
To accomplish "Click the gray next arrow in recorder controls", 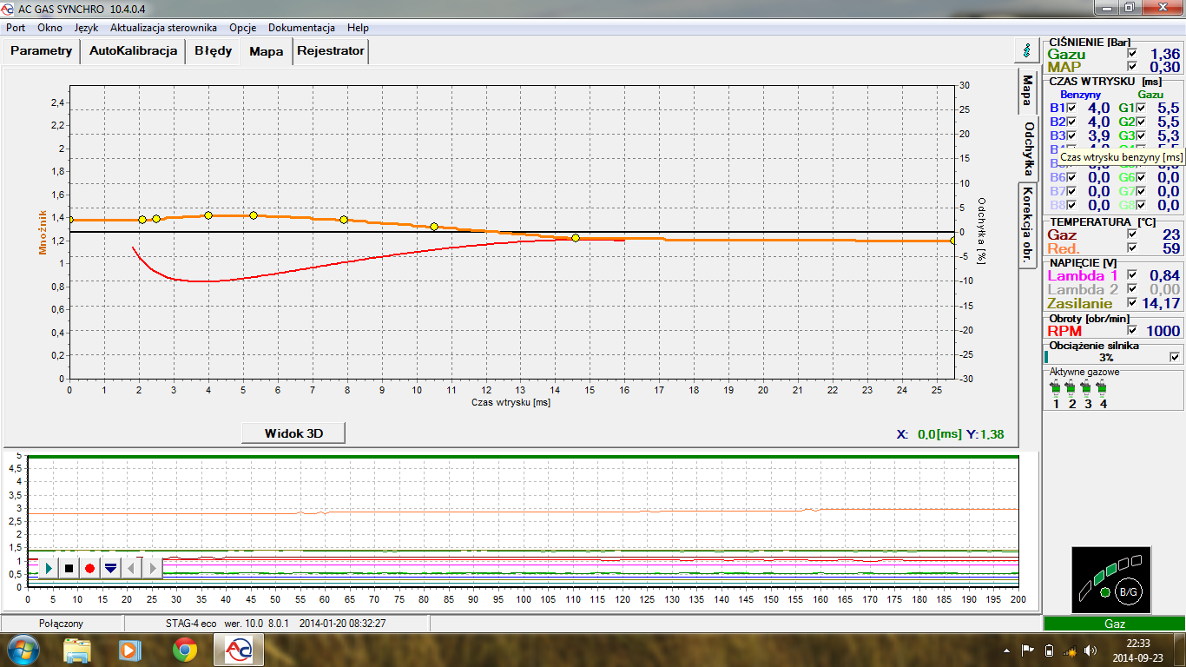I will click(152, 568).
